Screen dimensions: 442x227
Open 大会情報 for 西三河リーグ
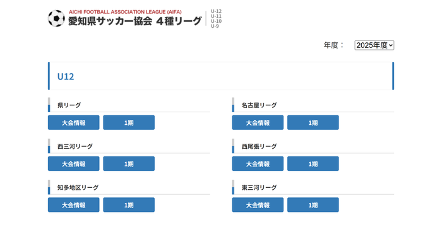pos(74,164)
